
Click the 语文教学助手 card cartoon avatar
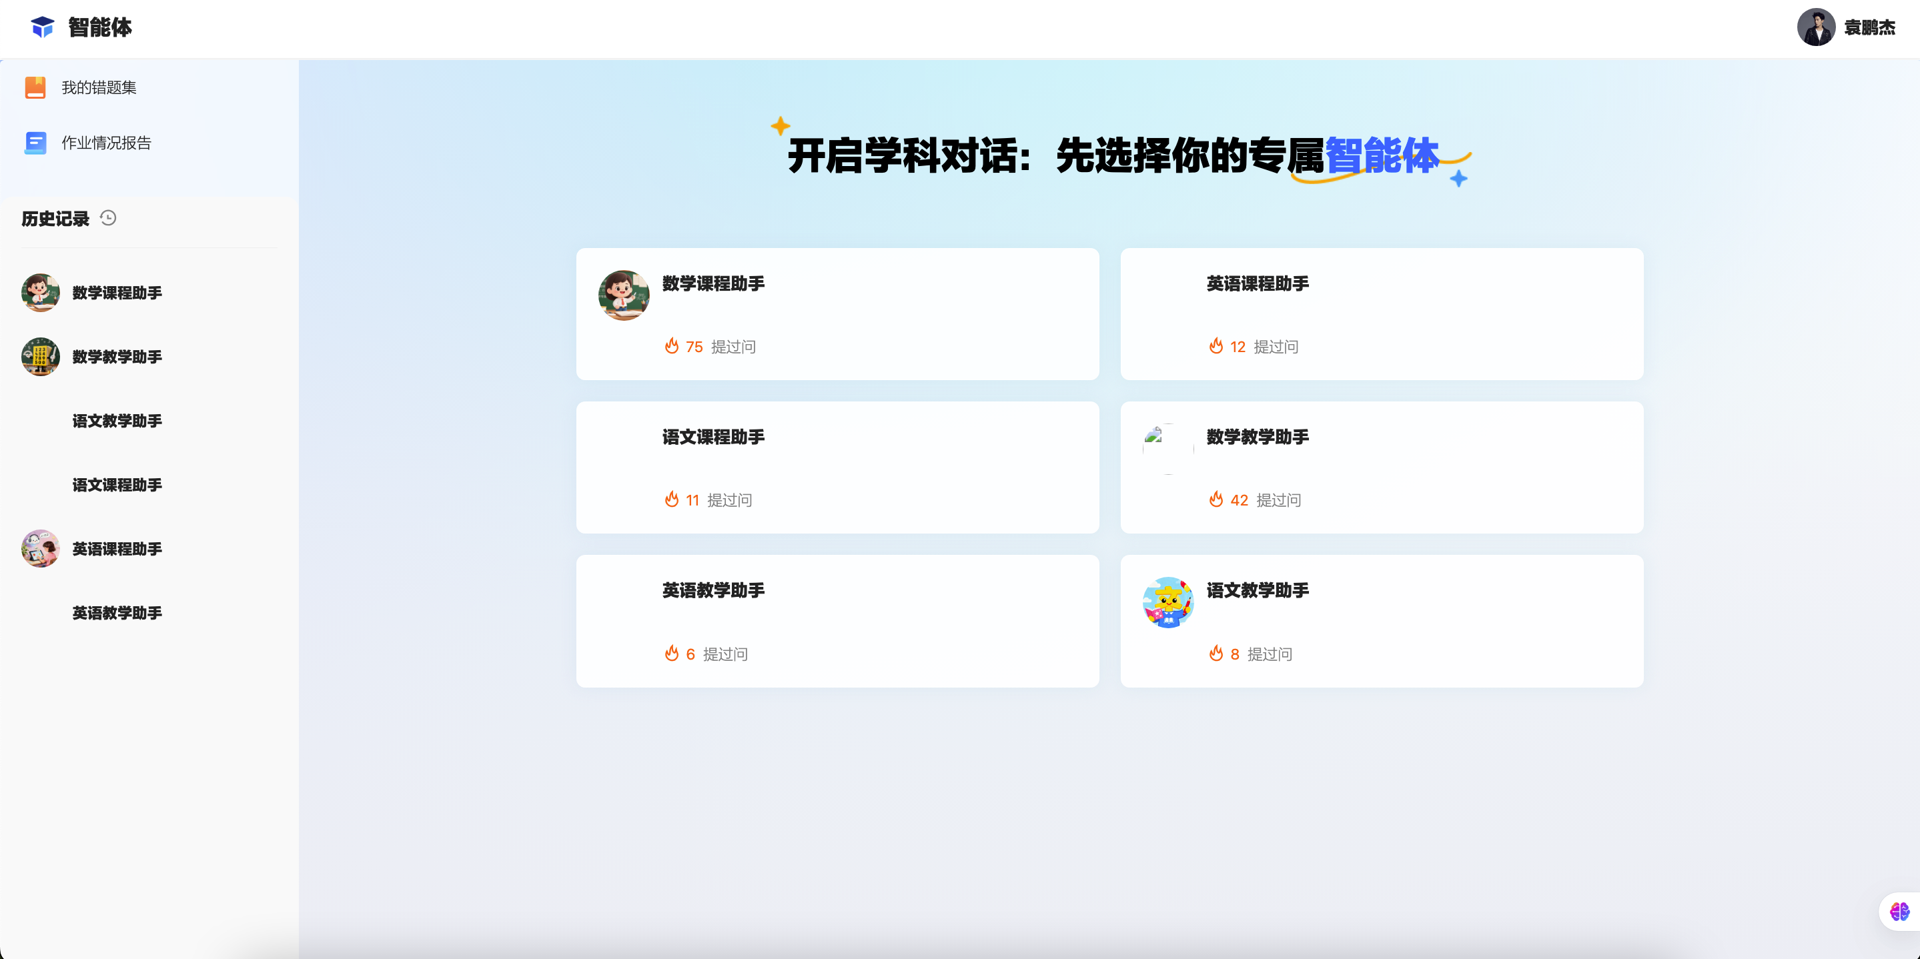(1168, 602)
